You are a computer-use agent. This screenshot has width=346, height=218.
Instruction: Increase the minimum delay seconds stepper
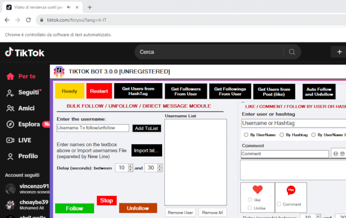(131, 166)
